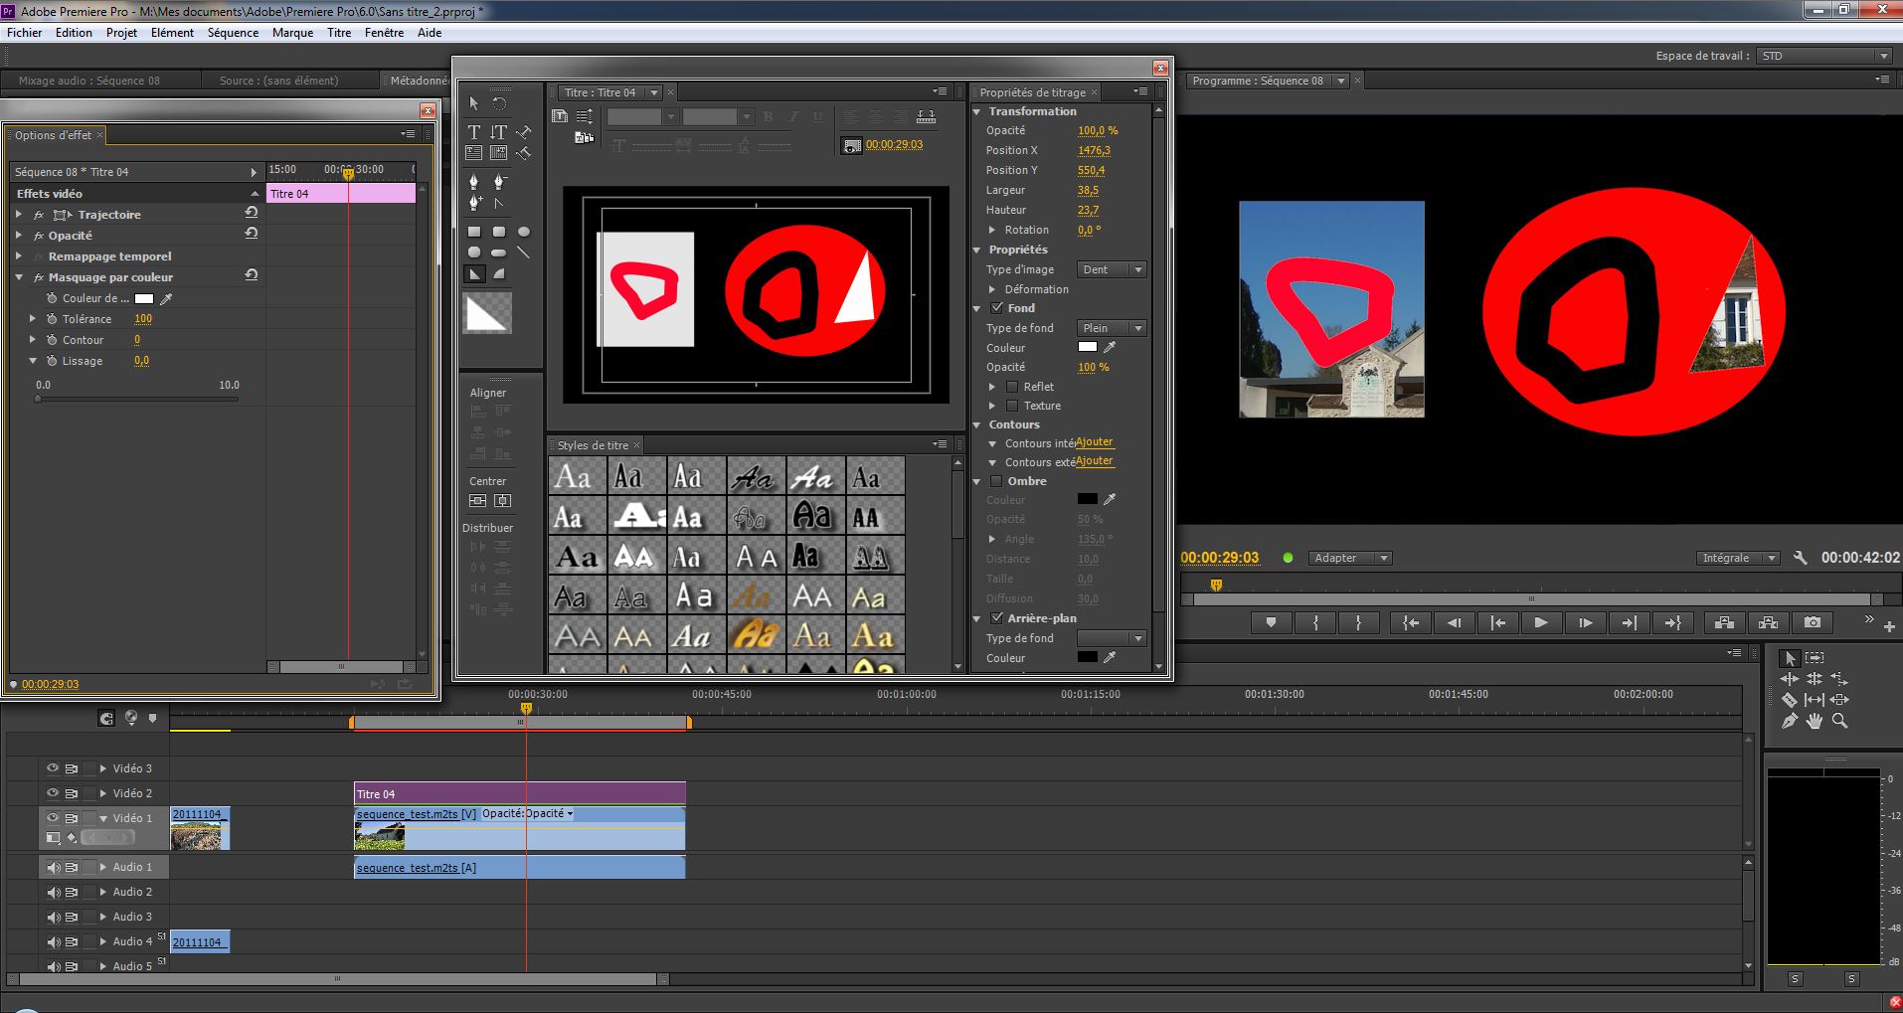This screenshot has width=1903, height=1013.
Task: Click Ajouter for Contours intérieurs
Action: click(1095, 442)
